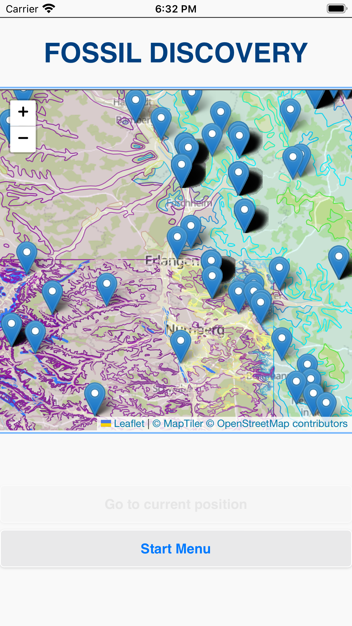
Task: Open the Start Menu
Action: click(x=176, y=548)
